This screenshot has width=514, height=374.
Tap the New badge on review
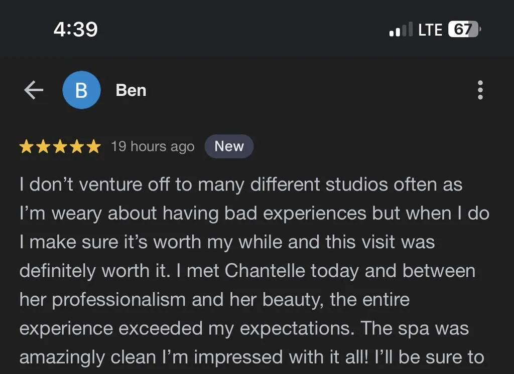[229, 146]
